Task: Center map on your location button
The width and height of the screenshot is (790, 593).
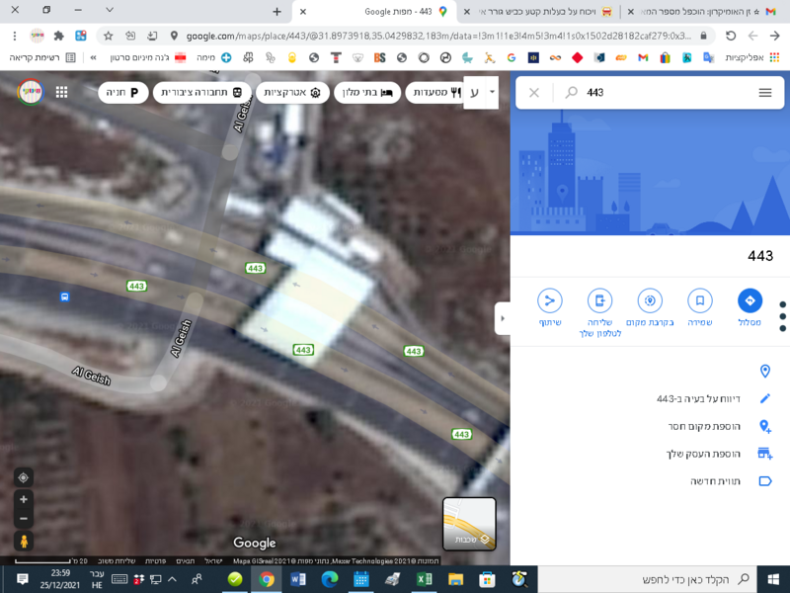Action: click(24, 477)
